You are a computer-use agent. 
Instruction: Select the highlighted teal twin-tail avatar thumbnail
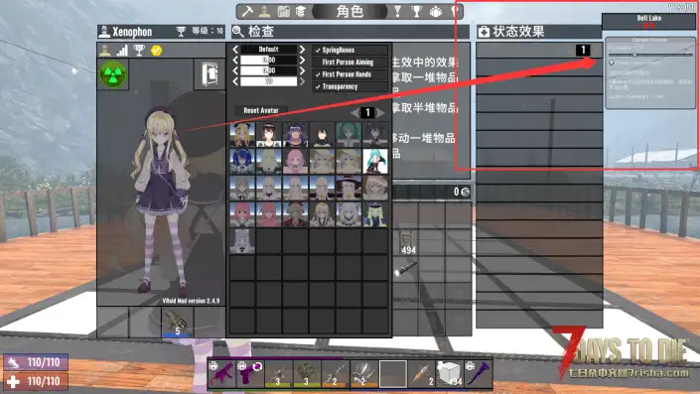click(375, 161)
